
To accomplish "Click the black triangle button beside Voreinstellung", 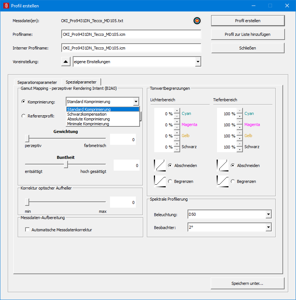I will click(x=66, y=62).
